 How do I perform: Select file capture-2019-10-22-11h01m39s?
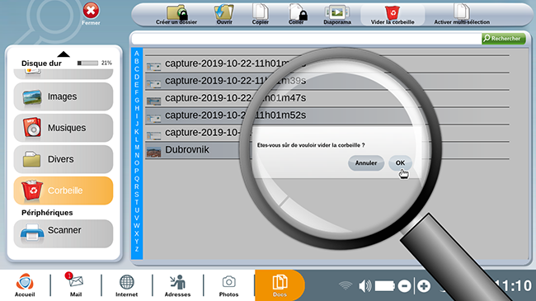(x=235, y=81)
